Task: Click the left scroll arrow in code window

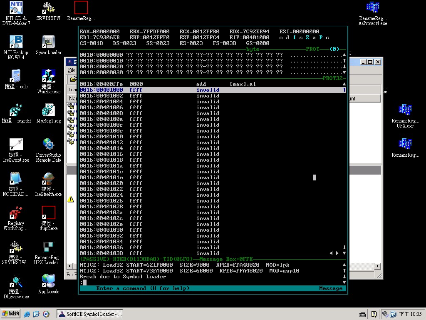Action: point(331,253)
